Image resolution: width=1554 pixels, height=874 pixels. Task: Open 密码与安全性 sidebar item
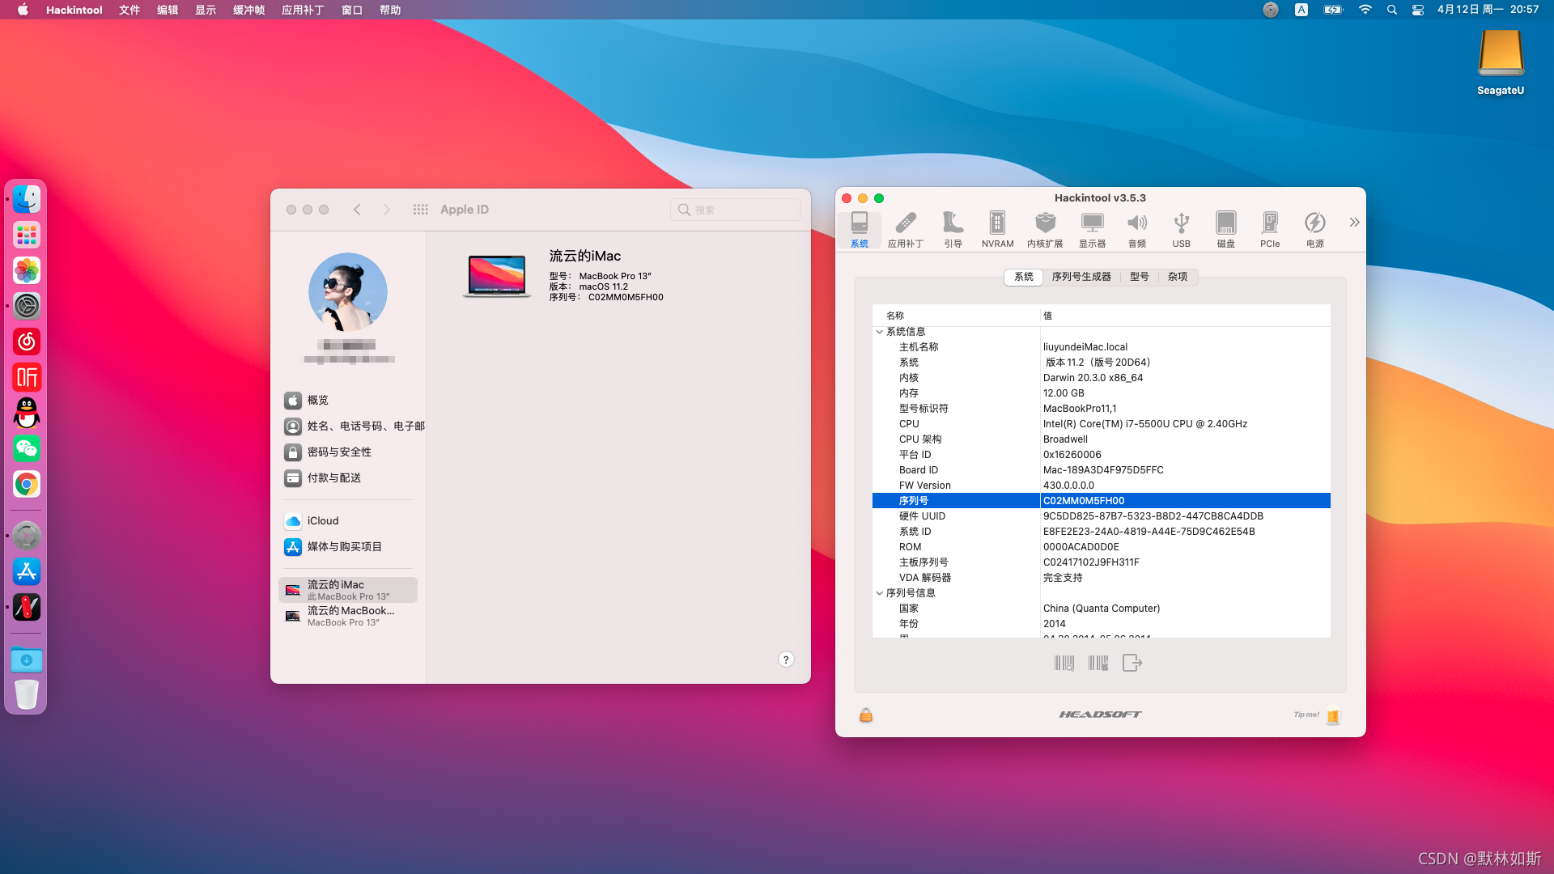(x=348, y=452)
